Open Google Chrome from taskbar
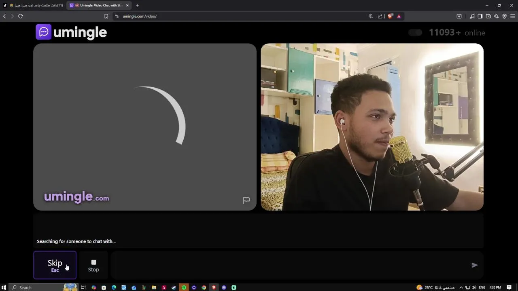 (x=204, y=287)
